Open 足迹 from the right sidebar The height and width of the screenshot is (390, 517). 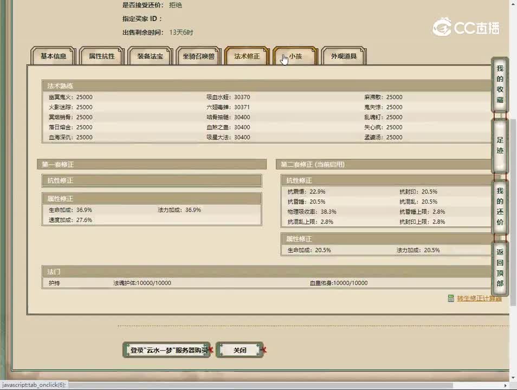[x=499, y=146]
